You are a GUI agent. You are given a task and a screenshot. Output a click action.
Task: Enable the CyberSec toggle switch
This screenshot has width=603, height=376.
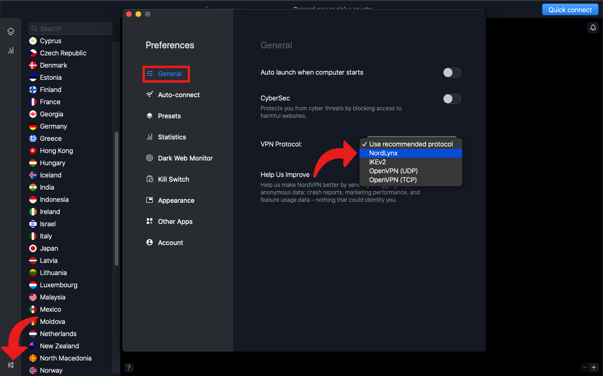point(452,99)
